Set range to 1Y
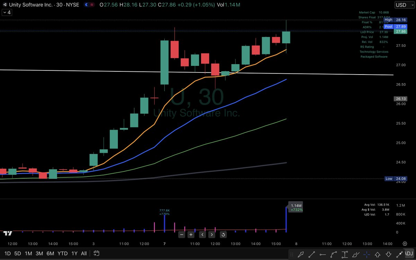Screen dimensions: 416x260 point(74,253)
